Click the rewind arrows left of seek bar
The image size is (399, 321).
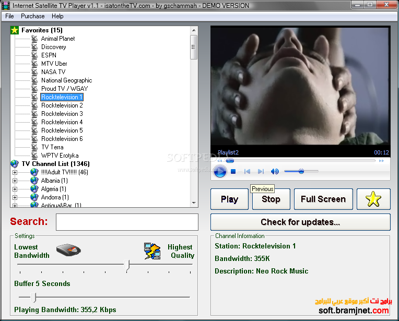pyautogui.click(x=219, y=161)
